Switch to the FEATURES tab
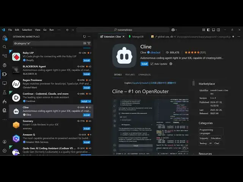 coord(130,75)
